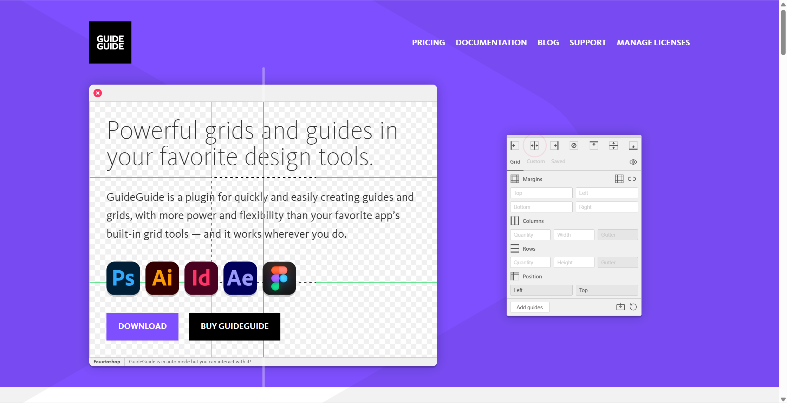Viewport: 787px width, 403px height.
Task: Add a guide to the left edge
Action: [515, 145]
